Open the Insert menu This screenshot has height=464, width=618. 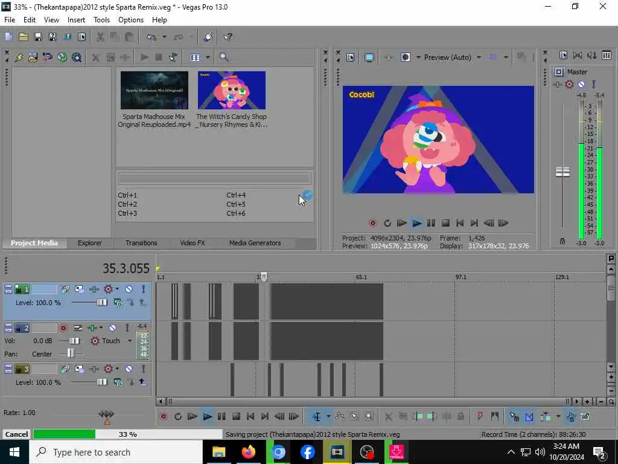click(76, 20)
